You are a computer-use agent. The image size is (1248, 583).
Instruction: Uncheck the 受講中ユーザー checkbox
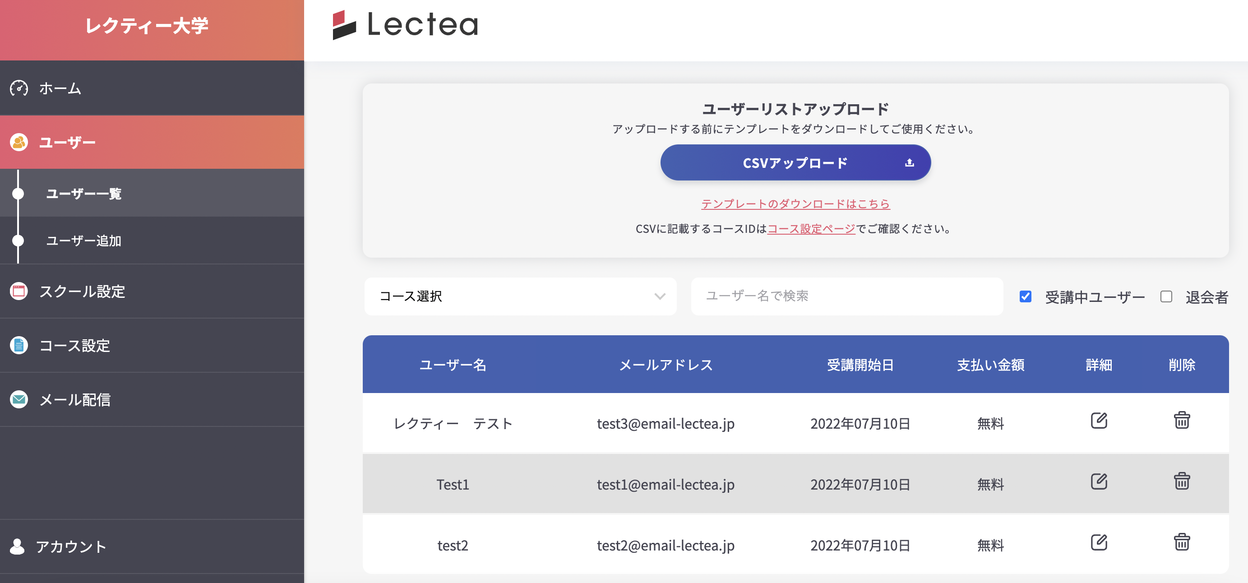(1025, 296)
